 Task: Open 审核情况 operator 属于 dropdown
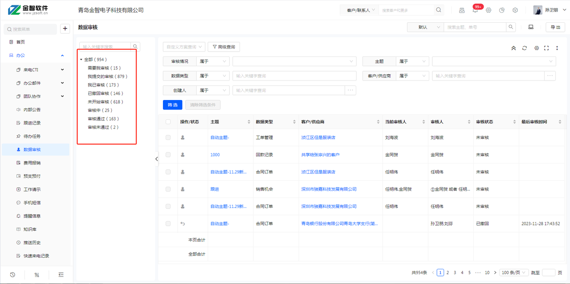coord(213,61)
